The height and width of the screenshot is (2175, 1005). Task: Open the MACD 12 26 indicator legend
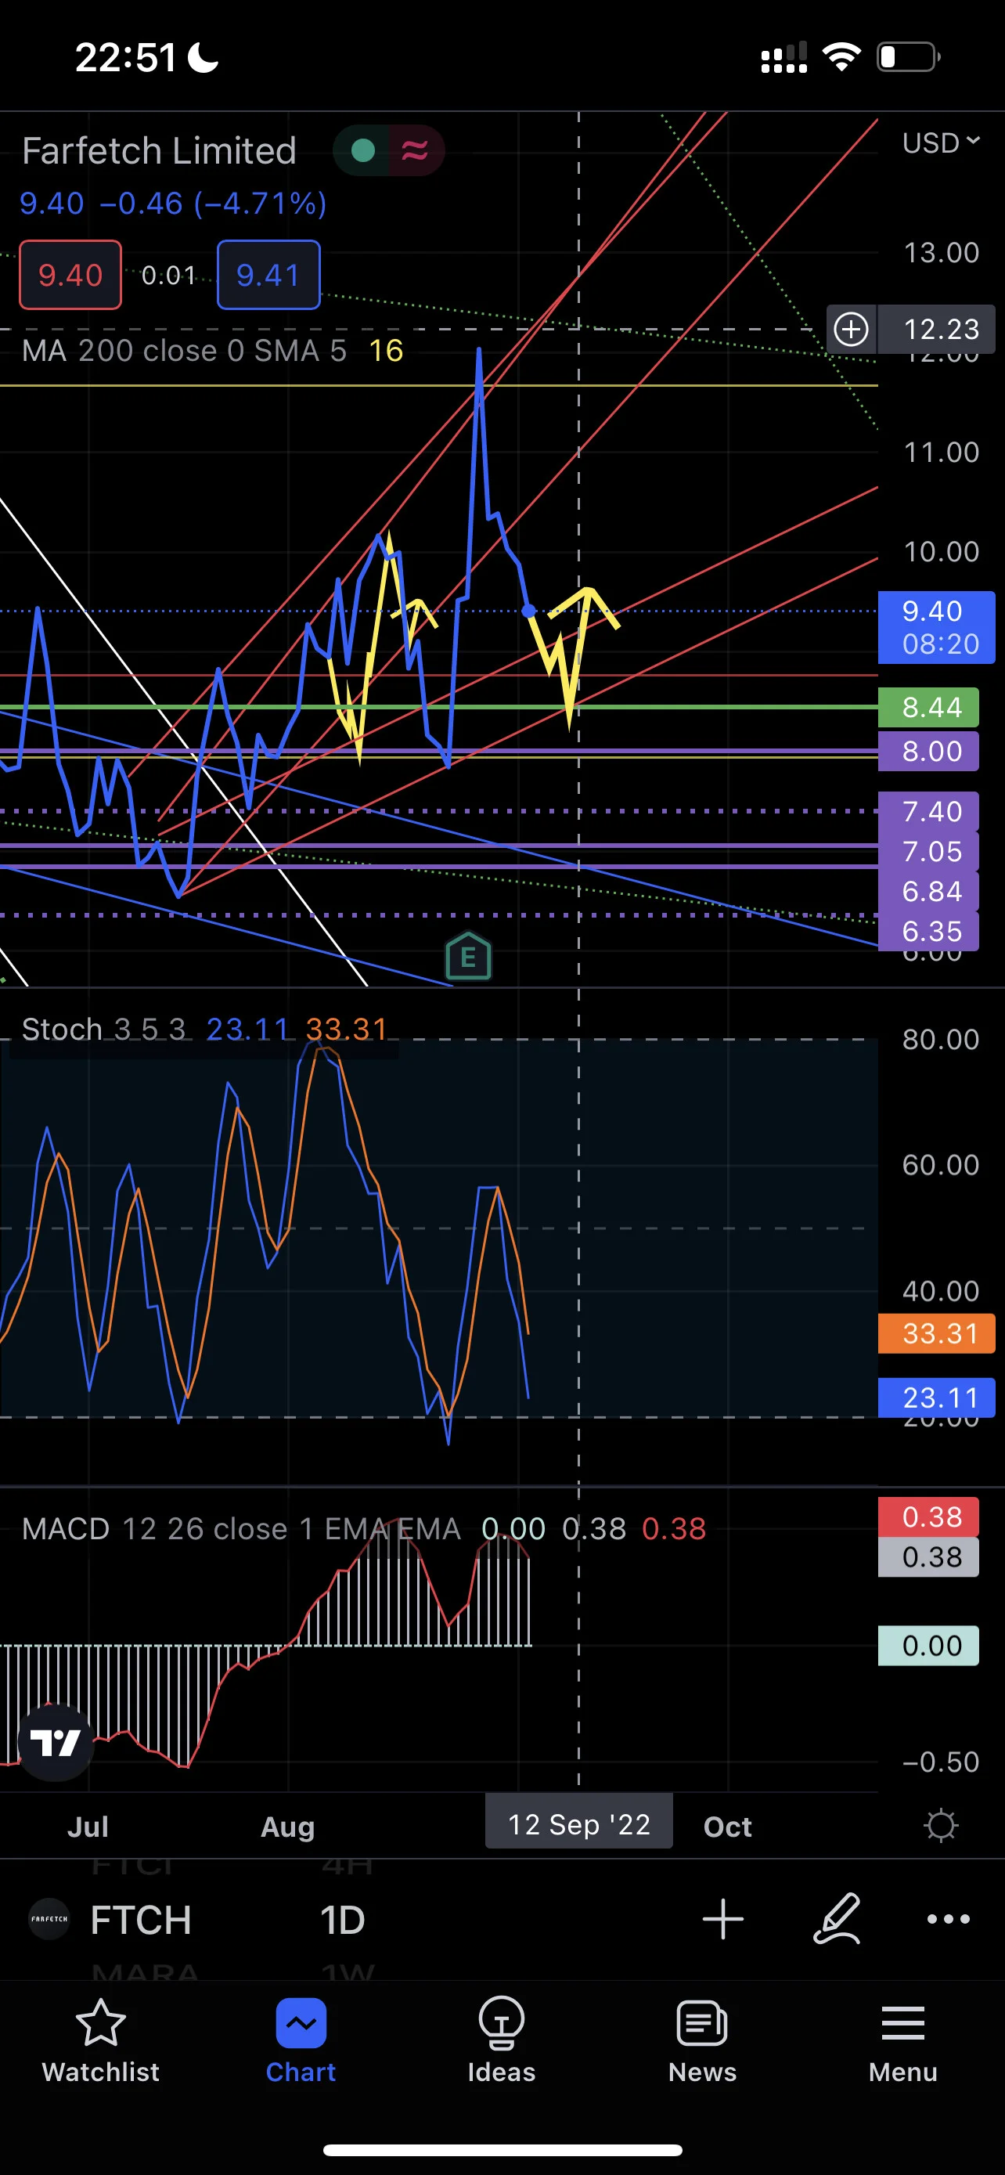(x=364, y=1528)
